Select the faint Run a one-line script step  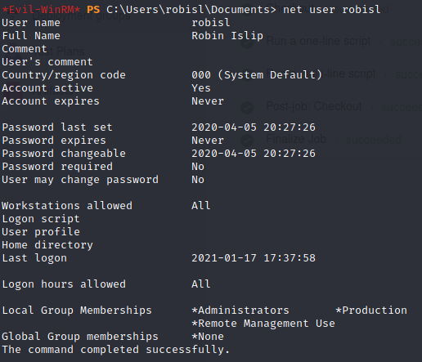[318, 42]
